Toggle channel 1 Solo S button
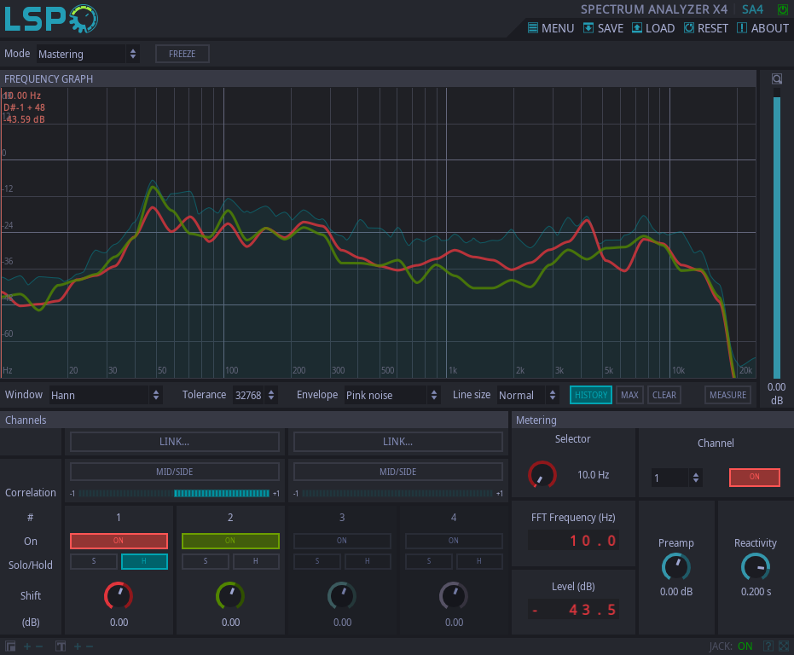The height and width of the screenshot is (655, 794). (94, 561)
